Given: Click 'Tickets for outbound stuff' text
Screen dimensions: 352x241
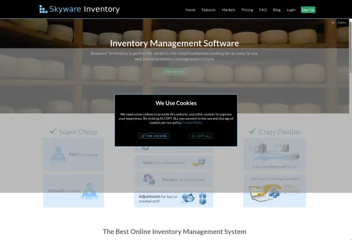Looking at the screenshot, I should pos(163,163).
